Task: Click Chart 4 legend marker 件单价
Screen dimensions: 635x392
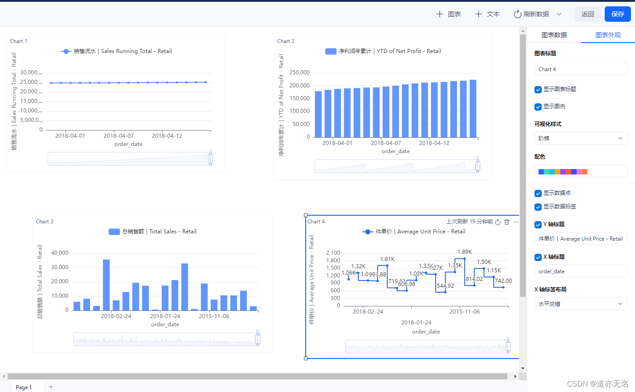Action: point(367,232)
